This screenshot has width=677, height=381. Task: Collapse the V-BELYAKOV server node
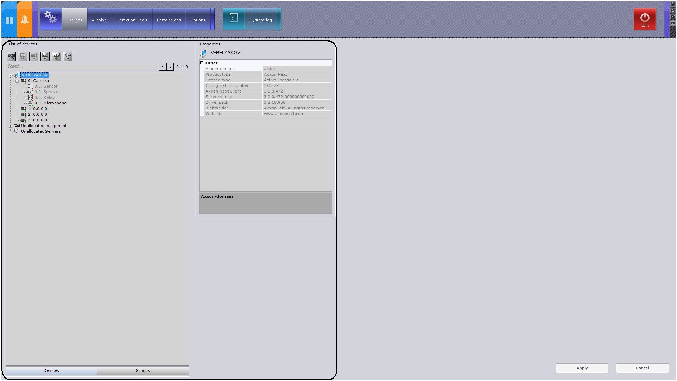pos(11,75)
